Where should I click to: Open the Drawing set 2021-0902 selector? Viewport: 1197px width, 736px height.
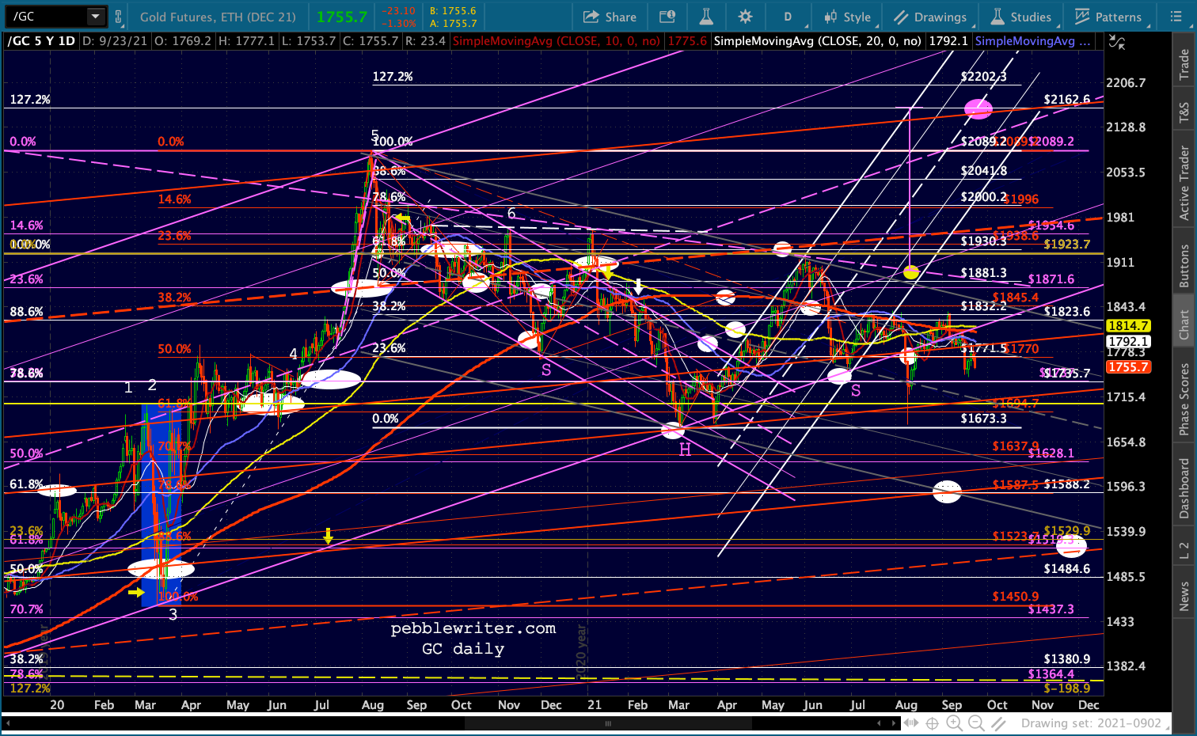pos(1091,723)
